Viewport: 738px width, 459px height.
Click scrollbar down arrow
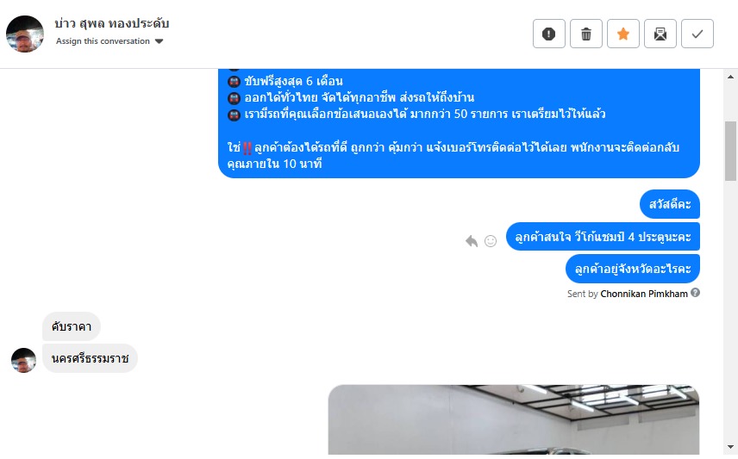tap(730, 447)
